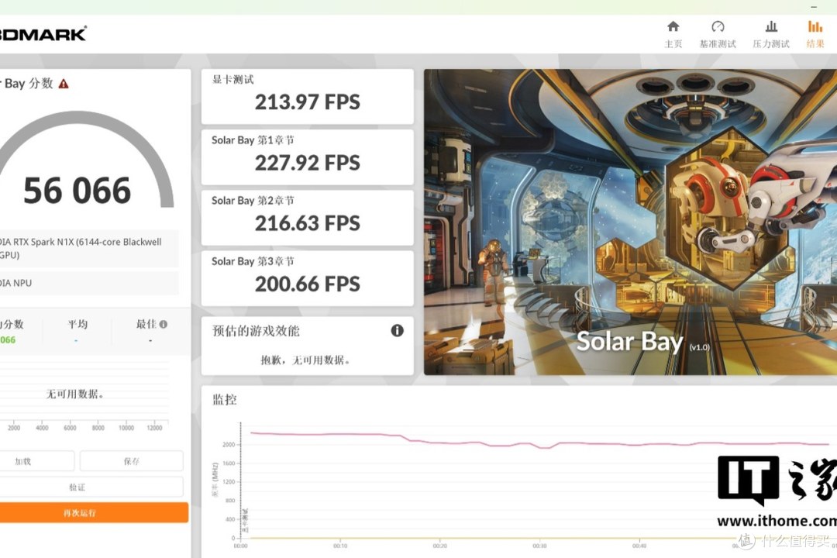Switch to the 结果 results tab
The width and height of the screenshot is (837, 558).
point(815,34)
